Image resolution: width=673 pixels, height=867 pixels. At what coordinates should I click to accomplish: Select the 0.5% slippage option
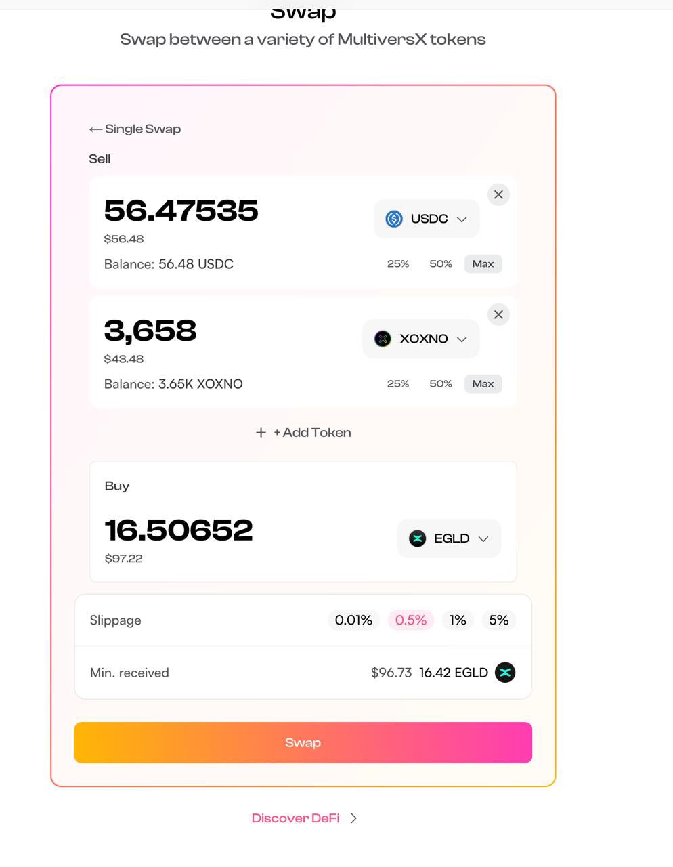pos(410,620)
